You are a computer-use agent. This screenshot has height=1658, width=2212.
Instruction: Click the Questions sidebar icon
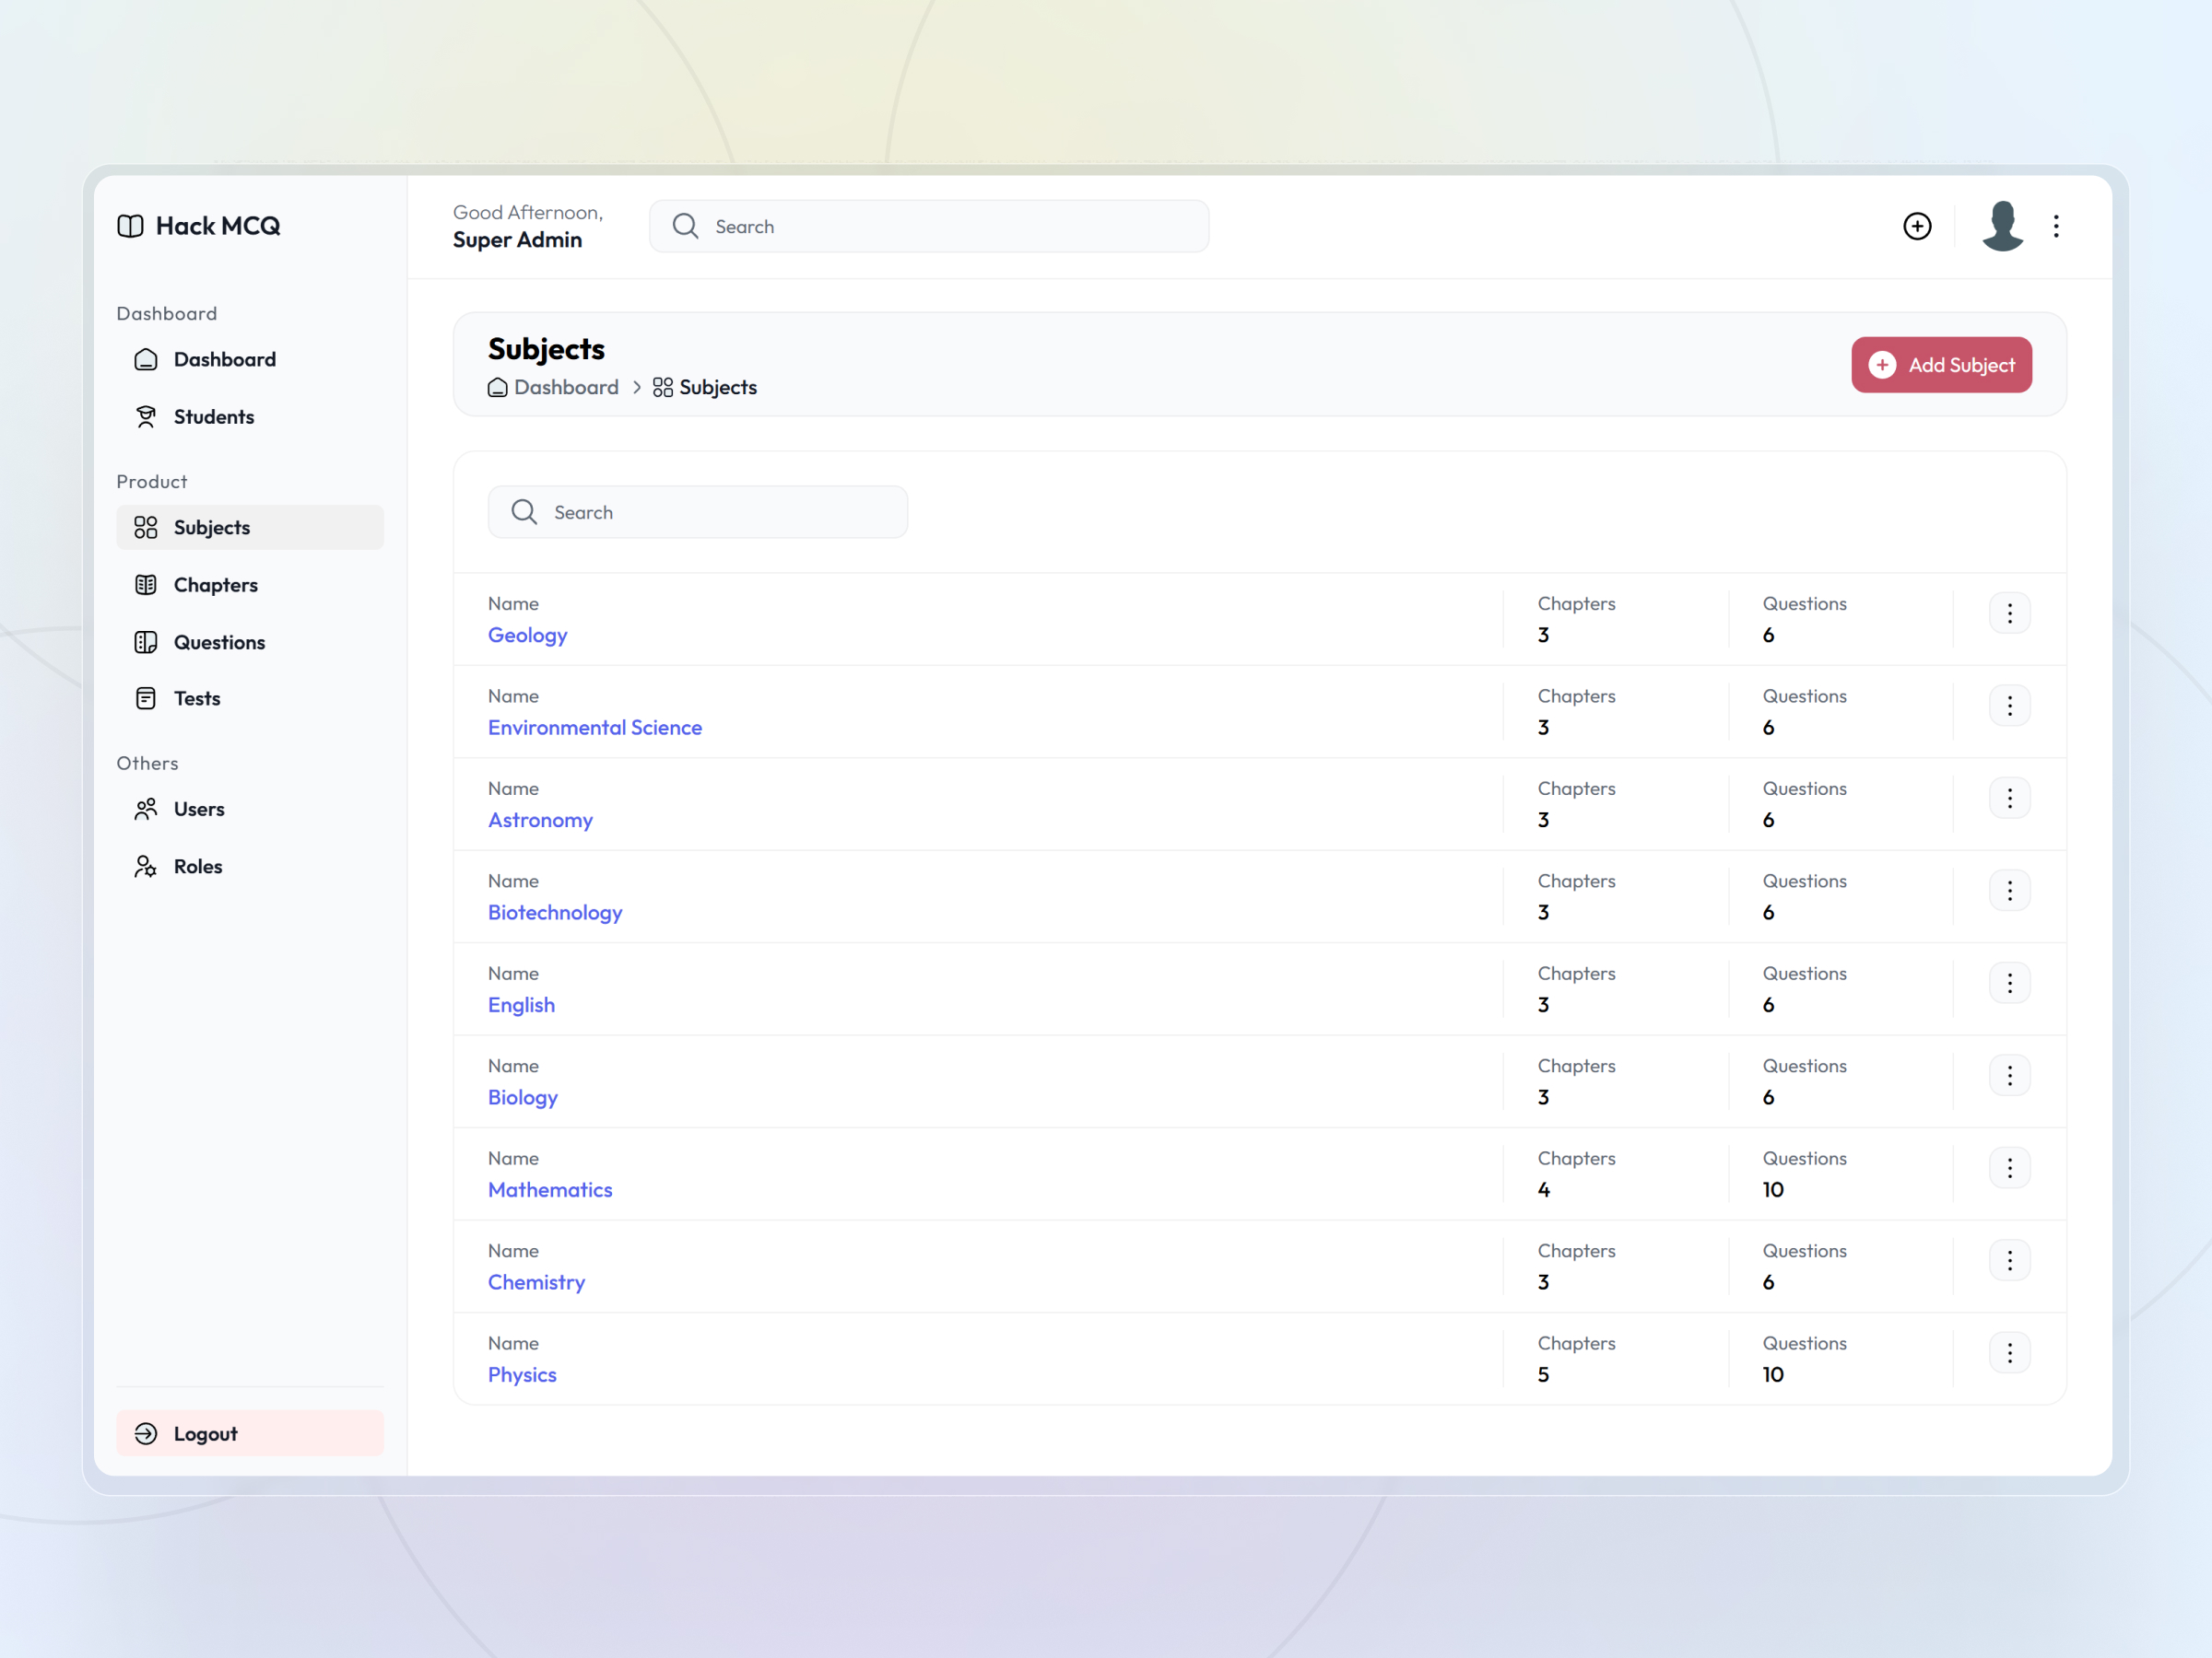pos(146,642)
